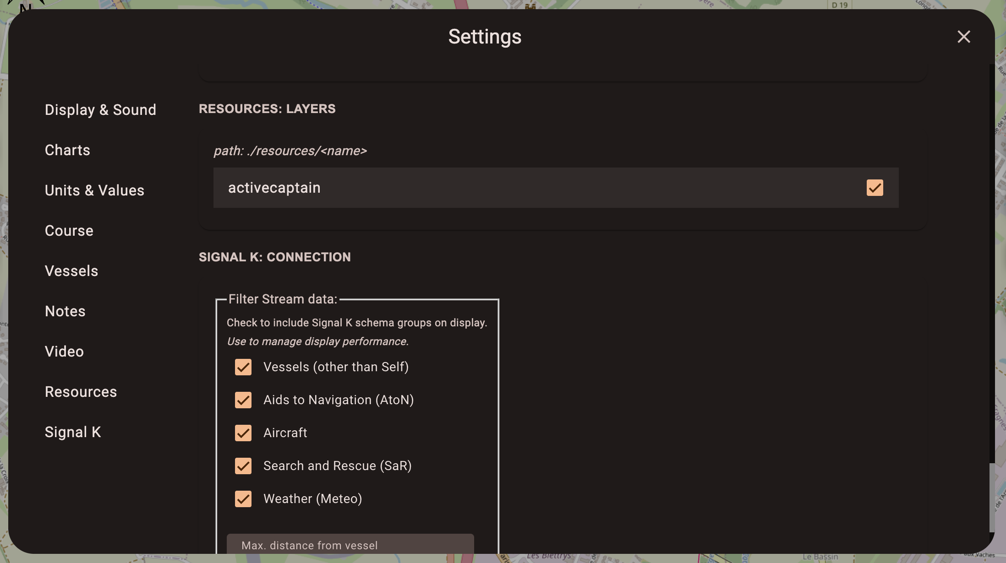Image resolution: width=1006 pixels, height=563 pixels.
Task: Open the Signal K settings section
Action: [73, 432]
